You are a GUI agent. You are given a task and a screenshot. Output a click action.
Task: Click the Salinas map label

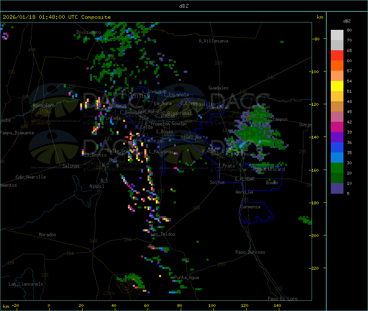pos(71,166)
